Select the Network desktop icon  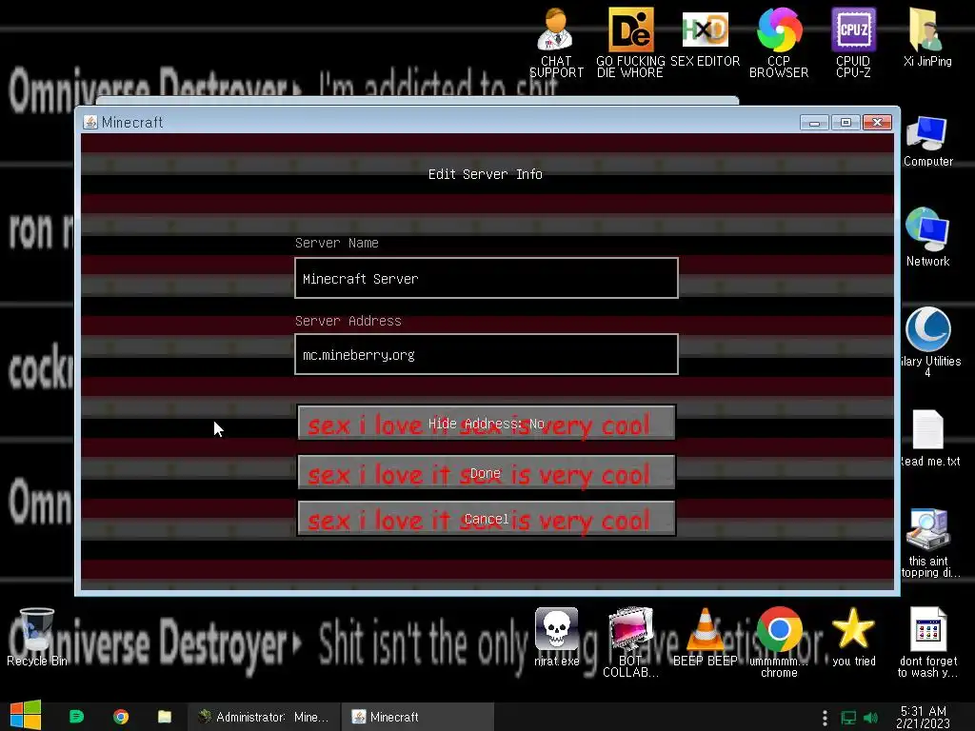927,237
